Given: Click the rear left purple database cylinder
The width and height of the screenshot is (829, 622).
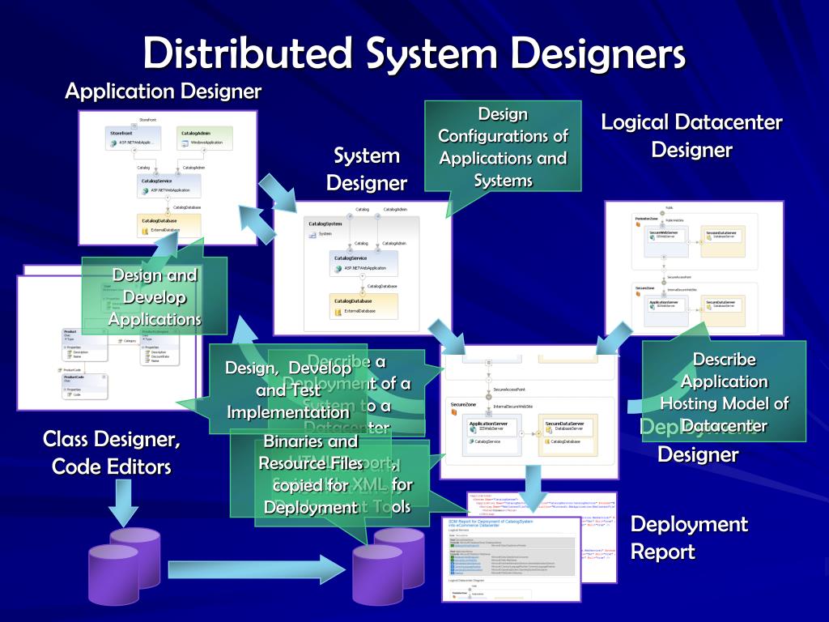Looking at the screenshot, I should point(142,550).
